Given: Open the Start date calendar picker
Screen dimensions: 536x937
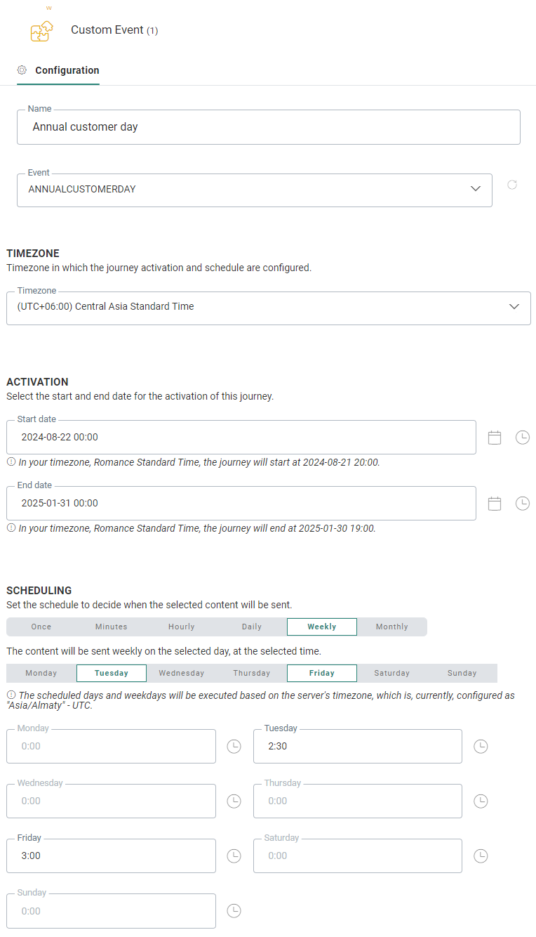Looking at the screenshot, I should (495, 438).
